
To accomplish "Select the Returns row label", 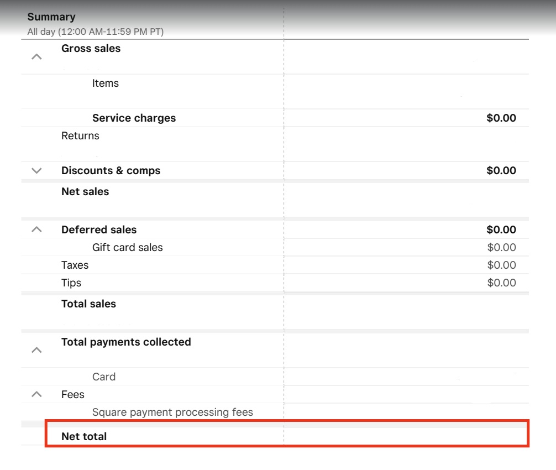I will click(80, 136).
